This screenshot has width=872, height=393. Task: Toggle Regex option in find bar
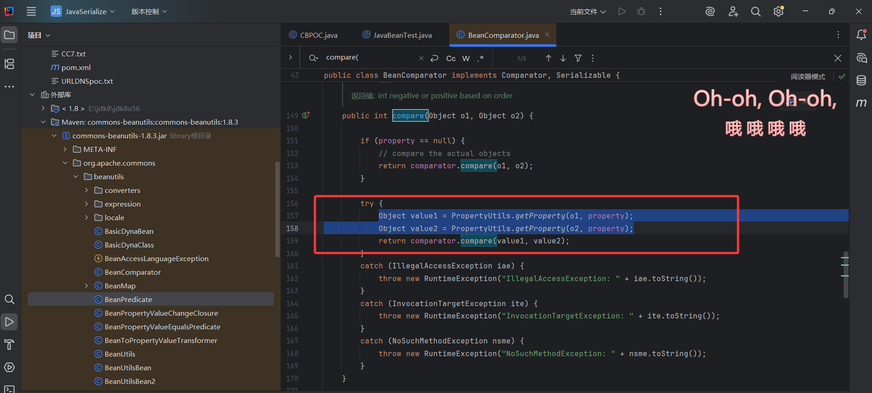point(481,58)
